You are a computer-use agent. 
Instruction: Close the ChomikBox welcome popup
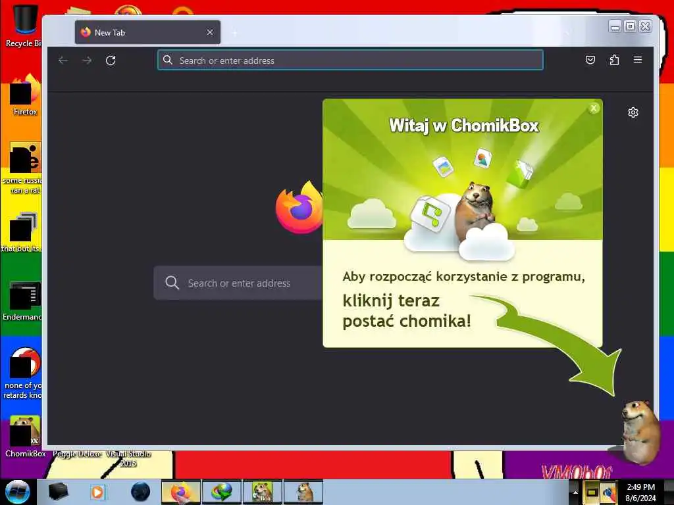click(594, 108)
